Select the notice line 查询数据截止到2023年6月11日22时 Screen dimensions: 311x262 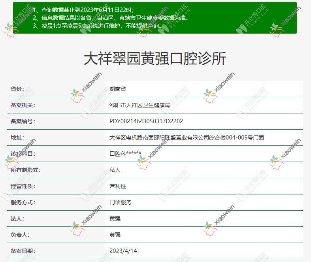pyautogui.click(x=83, y=10)
